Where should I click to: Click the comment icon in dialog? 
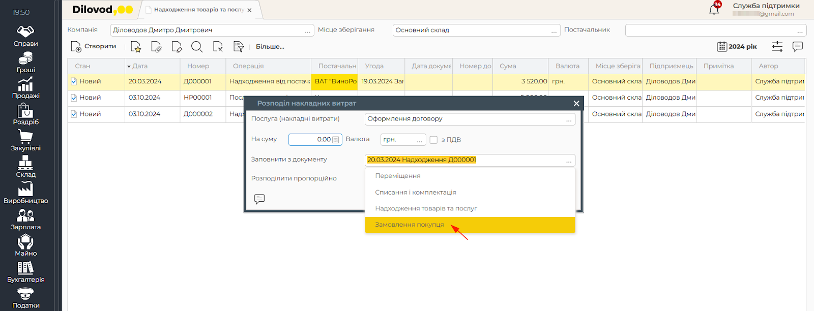[259, 199]
